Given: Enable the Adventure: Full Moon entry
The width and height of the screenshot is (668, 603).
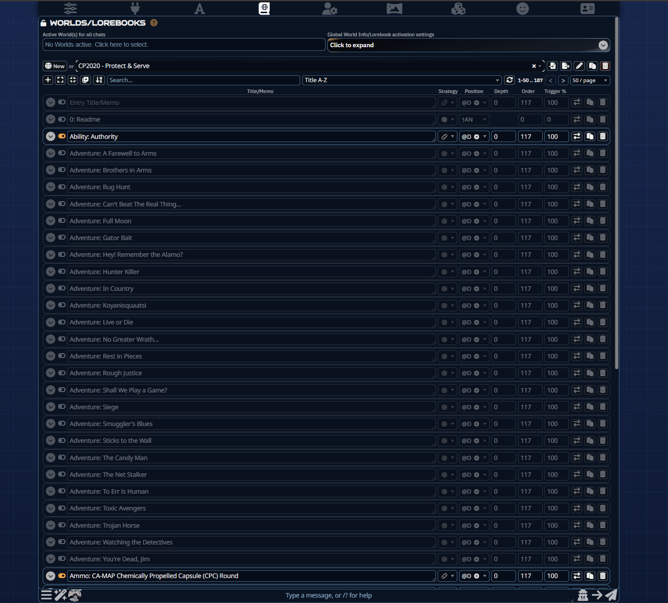Looking at the screenshot, I should pyautogui.click(x=62, y=221).
